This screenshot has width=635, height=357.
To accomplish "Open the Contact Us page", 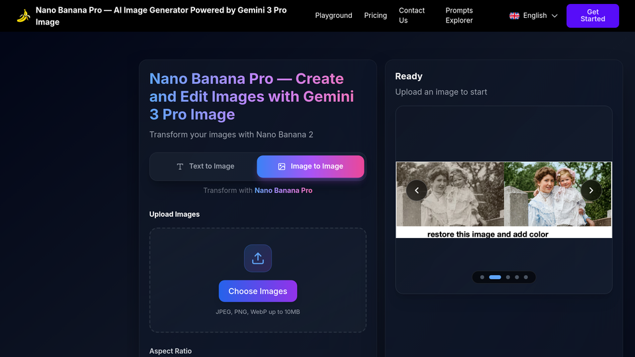I will point(412,15).
